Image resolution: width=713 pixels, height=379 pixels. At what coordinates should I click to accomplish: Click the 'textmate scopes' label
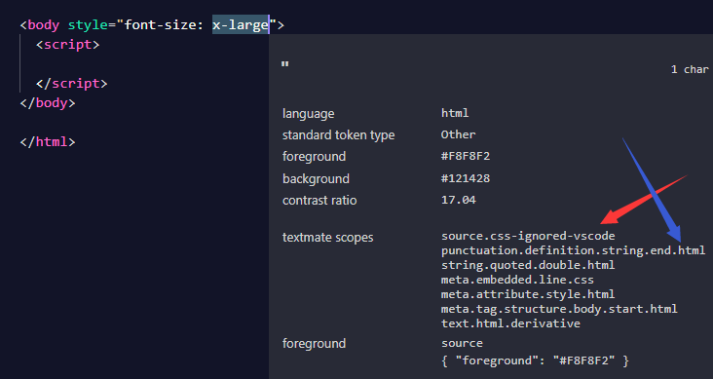(328, 238)
